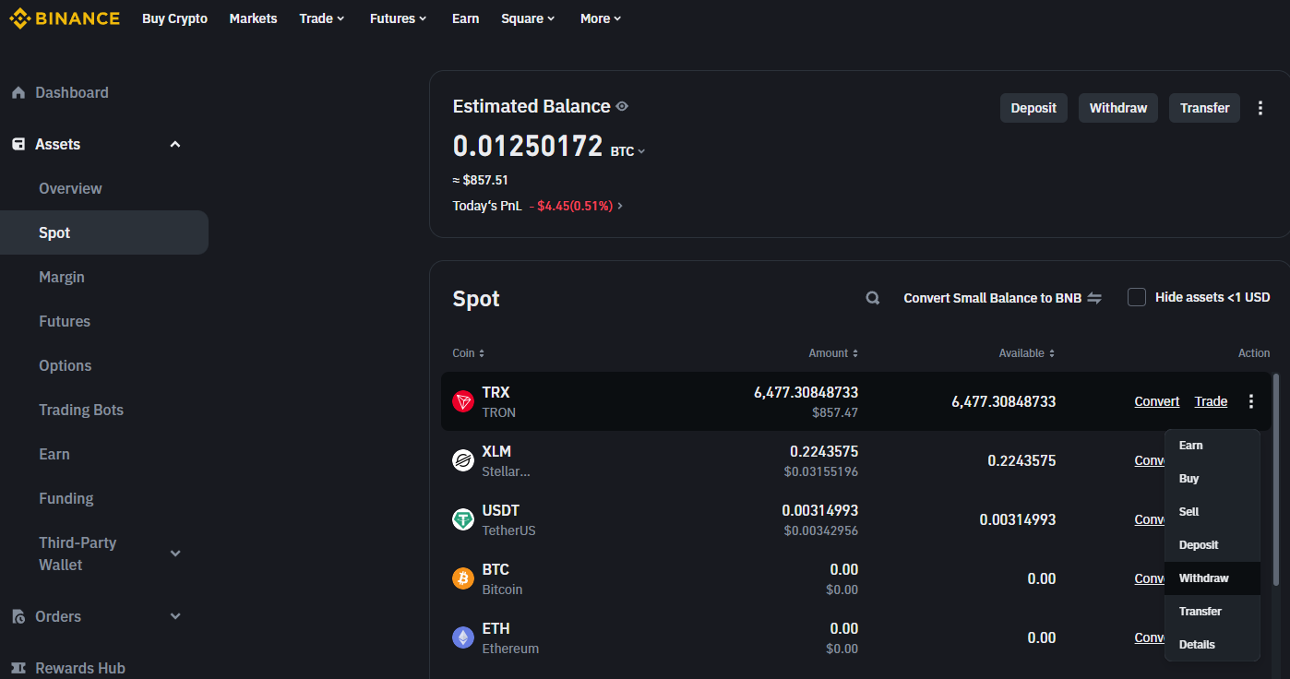1290x679 pixels.
Task: Expand the Square menu
Action: 528,18
